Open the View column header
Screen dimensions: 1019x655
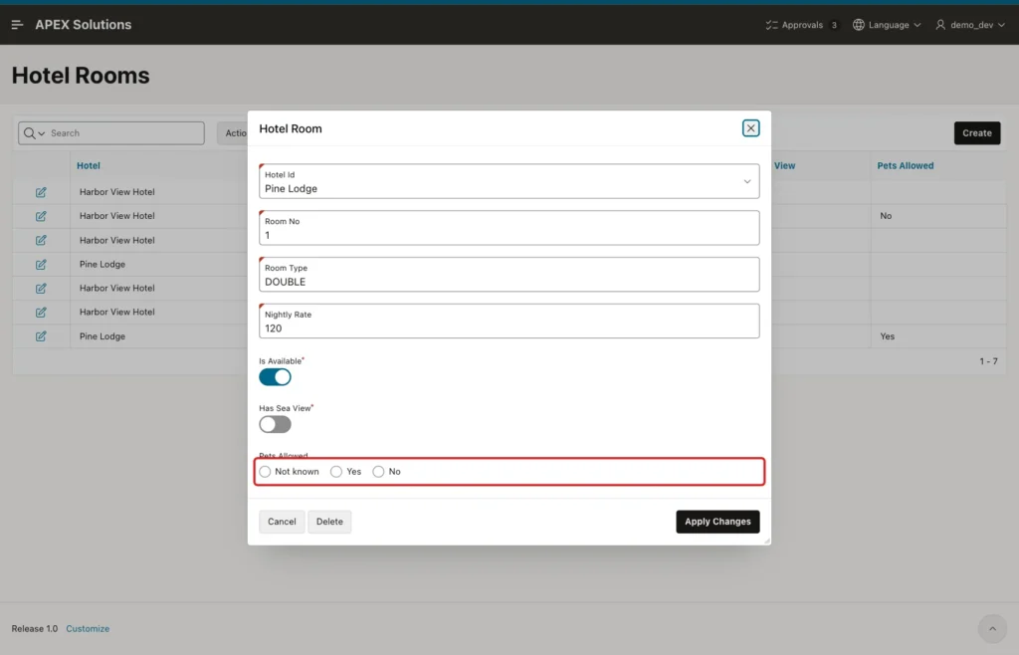[784, 165]
